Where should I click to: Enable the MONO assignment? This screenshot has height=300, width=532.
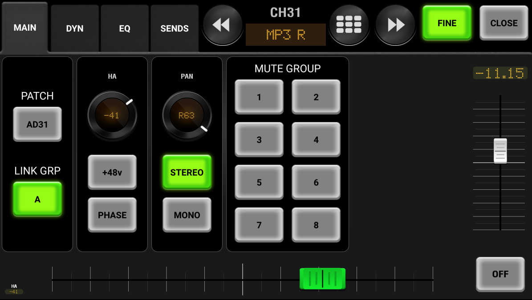point(187,215)
